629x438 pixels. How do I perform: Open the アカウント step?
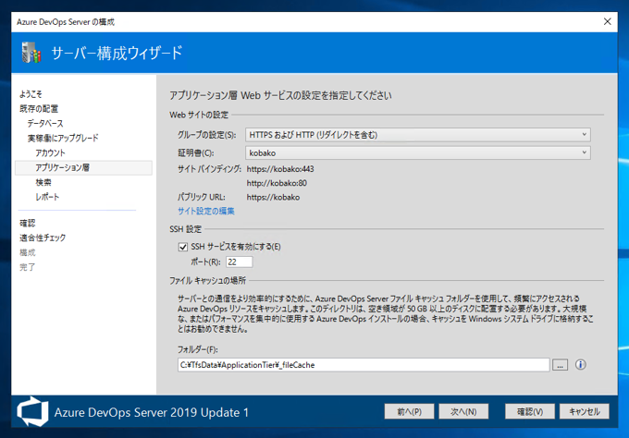(50, 153)
